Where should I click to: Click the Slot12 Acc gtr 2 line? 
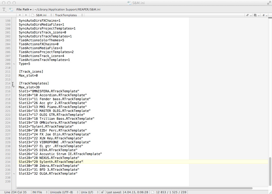(53, 103)
